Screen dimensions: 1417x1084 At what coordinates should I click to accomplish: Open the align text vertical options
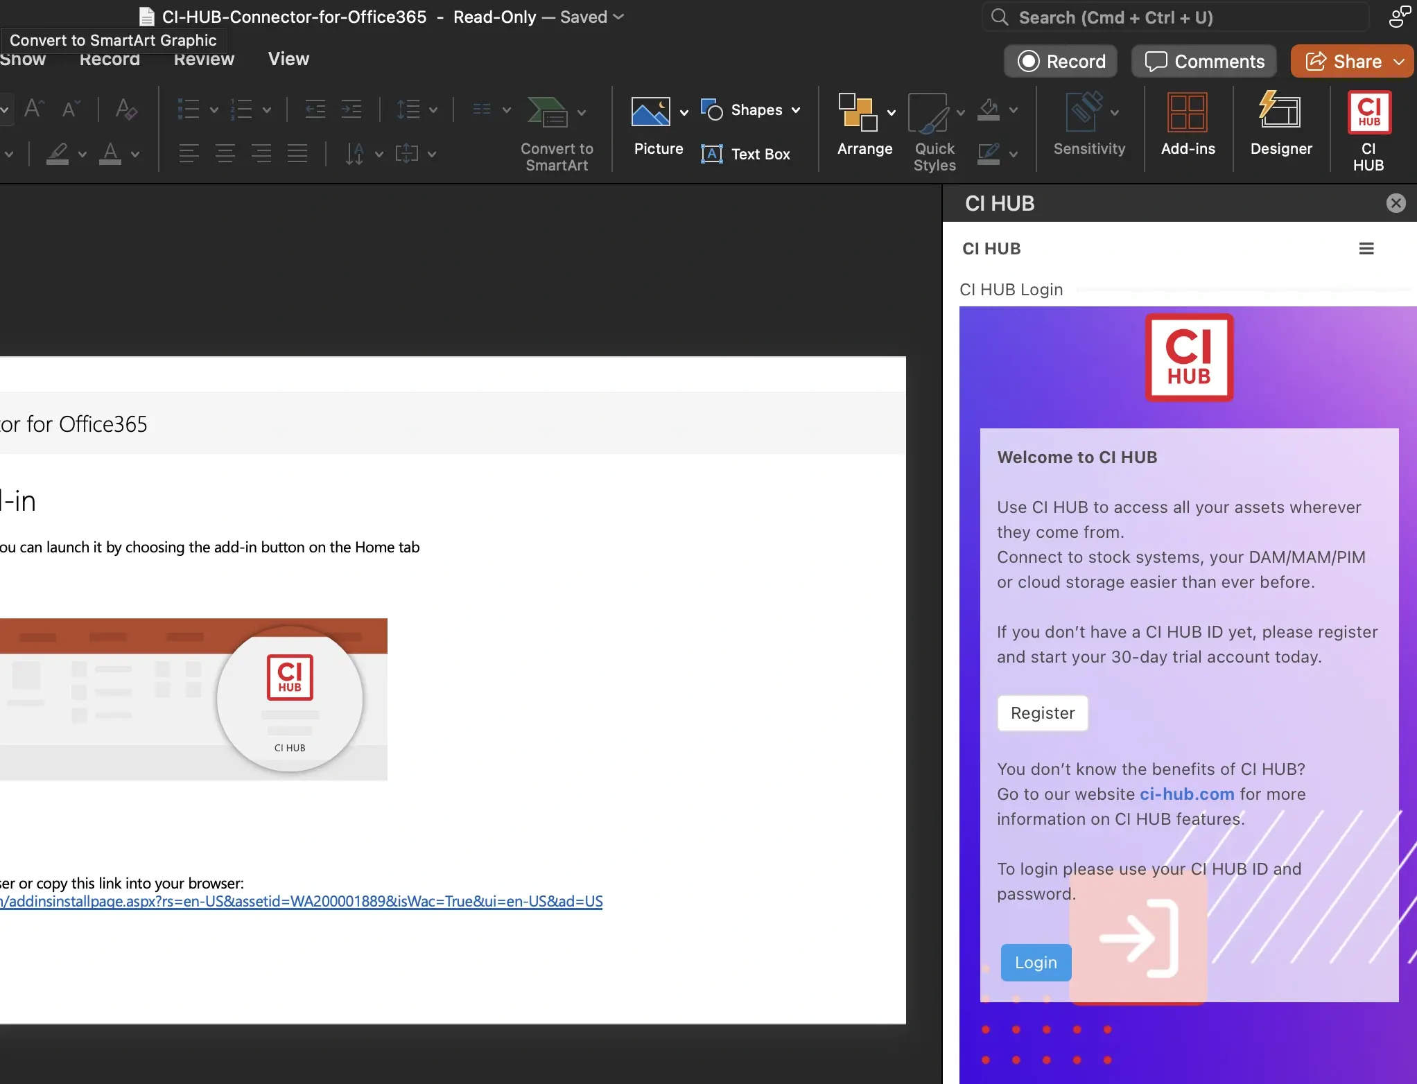pyautogui.click(x=406, y=153)
